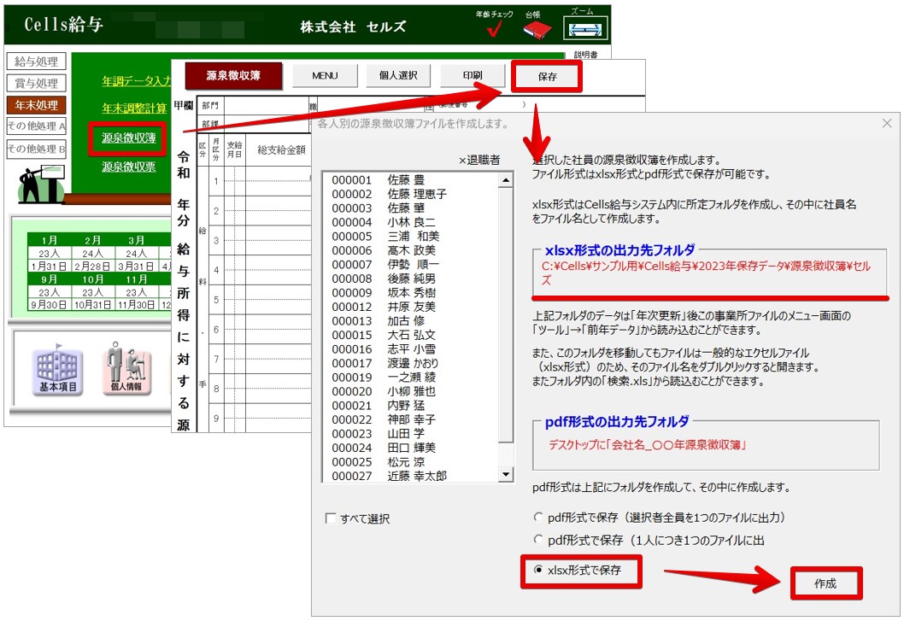Switch to the 賞与処理 tab
The height and width of the screenshot is (621, 910).
pos(37,83)
